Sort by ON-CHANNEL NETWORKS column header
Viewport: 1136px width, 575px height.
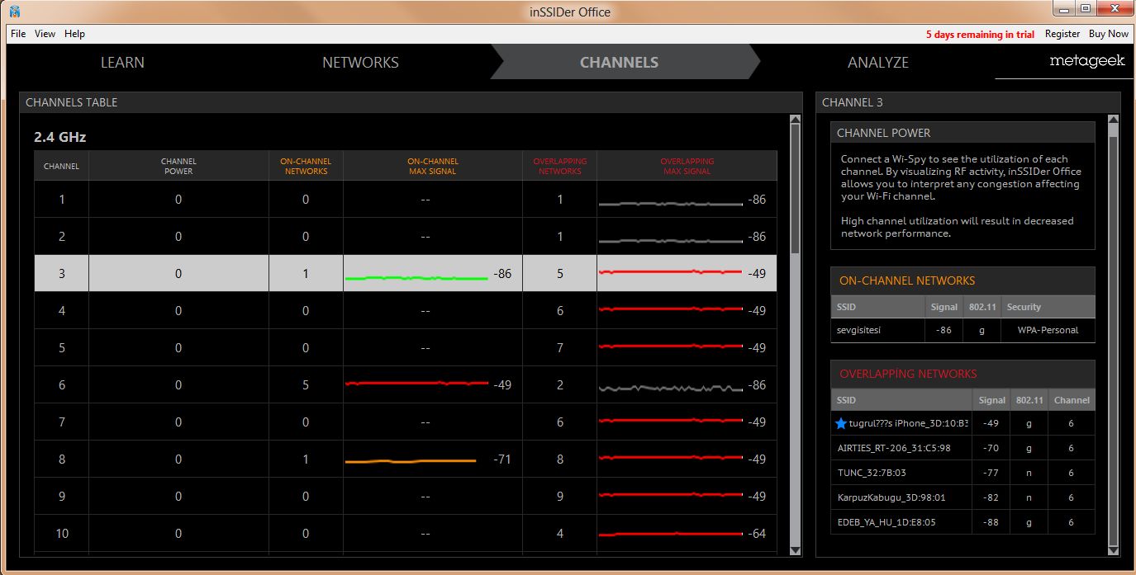click(x=306, y=166)
